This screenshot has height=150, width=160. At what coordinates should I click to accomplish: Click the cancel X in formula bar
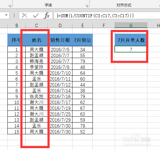point(24,15)
